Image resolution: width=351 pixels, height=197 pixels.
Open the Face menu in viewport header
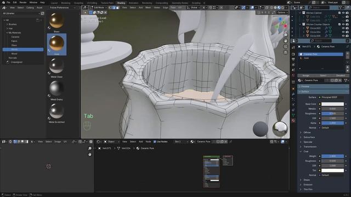(173, 8)
